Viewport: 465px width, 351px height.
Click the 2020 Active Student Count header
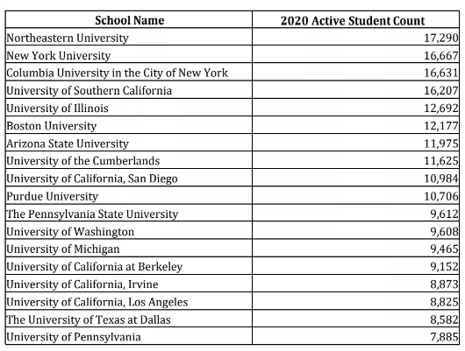pyautogui.click(x=353, y=21)
